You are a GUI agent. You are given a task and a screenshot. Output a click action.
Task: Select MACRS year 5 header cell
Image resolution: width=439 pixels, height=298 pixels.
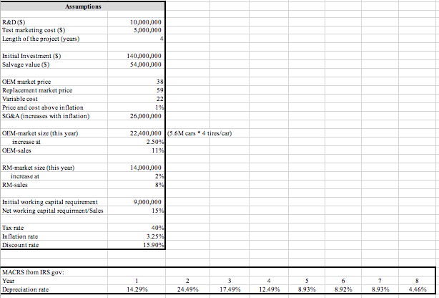[x=307, y=281]
